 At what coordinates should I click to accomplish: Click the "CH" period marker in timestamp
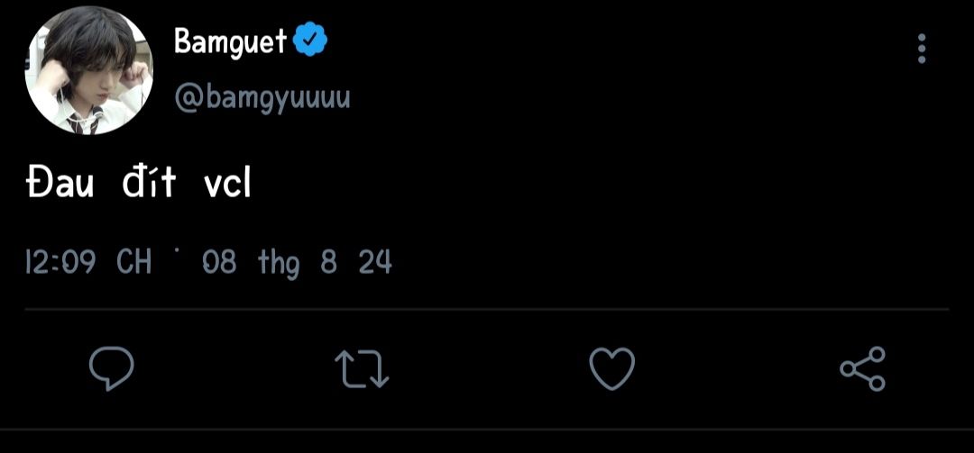pos(133,262)
